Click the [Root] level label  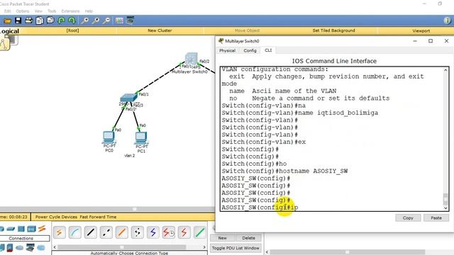click(72, 30)
